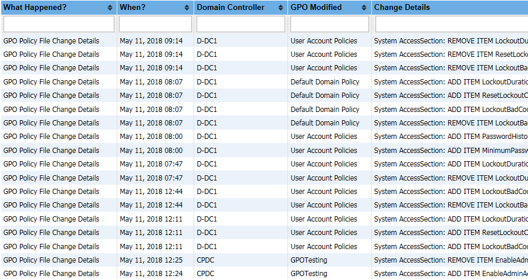Open 09:14 row's REMOVE ITEM LockoutDu details
This screenshot has width=528, height=279.
451,41
